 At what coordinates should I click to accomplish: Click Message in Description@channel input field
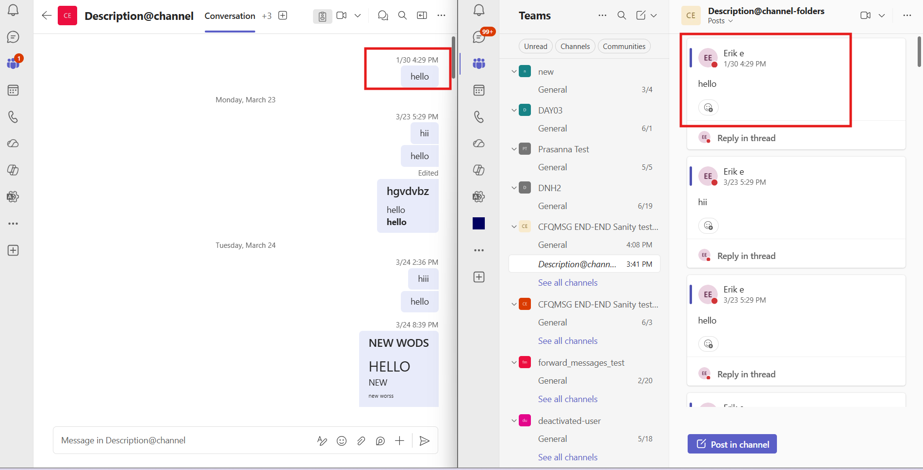184,440
